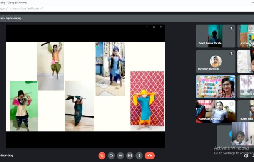
Task: Open your self-view tile labeled You
Action: 243,134
